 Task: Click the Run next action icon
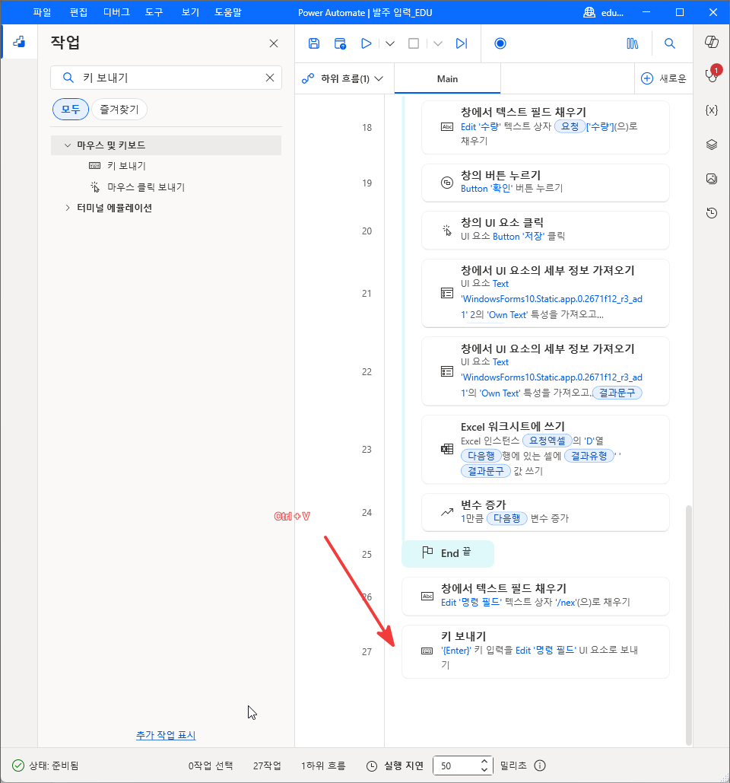coord(462,43)
